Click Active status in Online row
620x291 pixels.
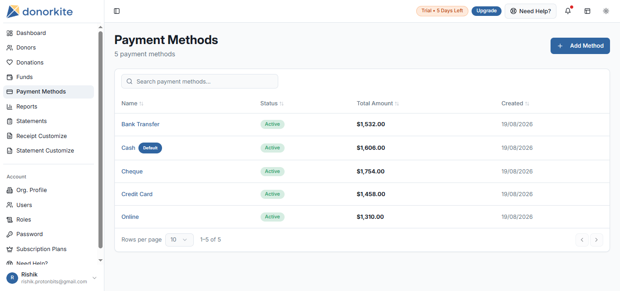pyautogui.click(x=272, y=217)
